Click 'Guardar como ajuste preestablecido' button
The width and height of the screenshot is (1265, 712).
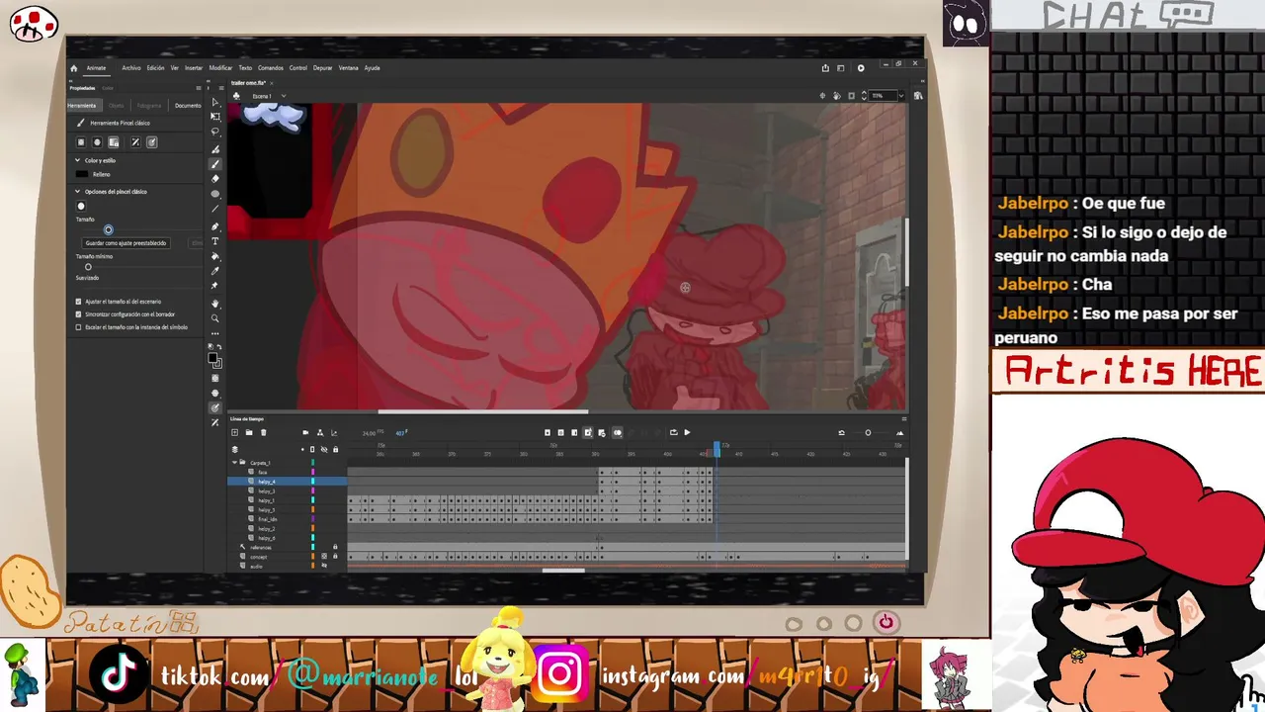pyautogui.click(x=126, y=243)
